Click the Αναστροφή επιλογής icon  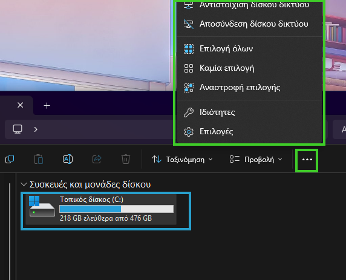coord(189,88)
